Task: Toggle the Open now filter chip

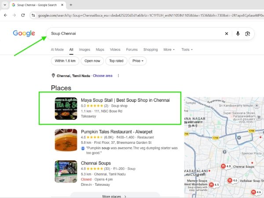Action: [92, 61]
